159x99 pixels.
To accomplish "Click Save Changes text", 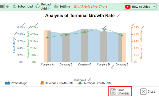I will point(123,92).
